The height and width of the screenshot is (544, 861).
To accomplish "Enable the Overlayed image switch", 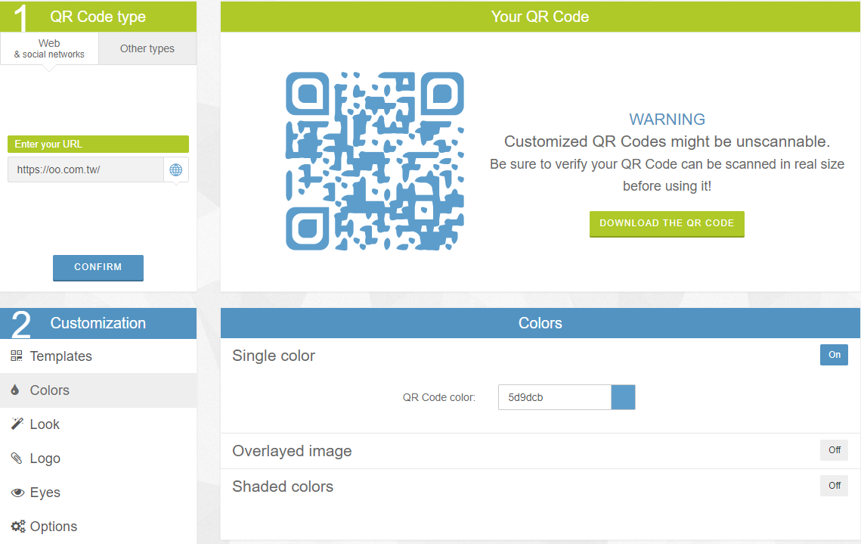I will [x=834, y=450].
